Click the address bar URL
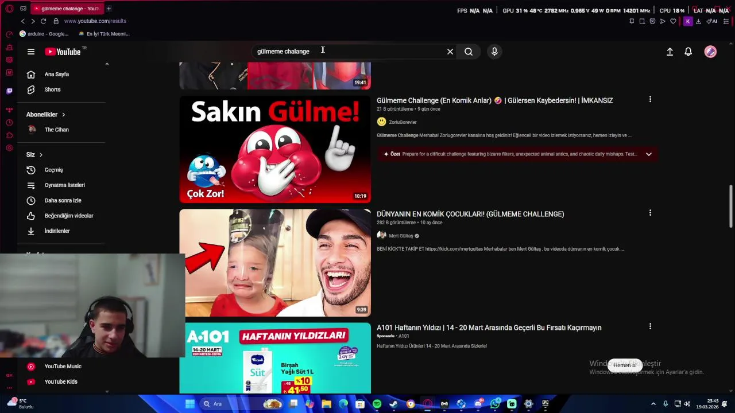This screenshot has width=735, height=413. (x=95, y=21)
